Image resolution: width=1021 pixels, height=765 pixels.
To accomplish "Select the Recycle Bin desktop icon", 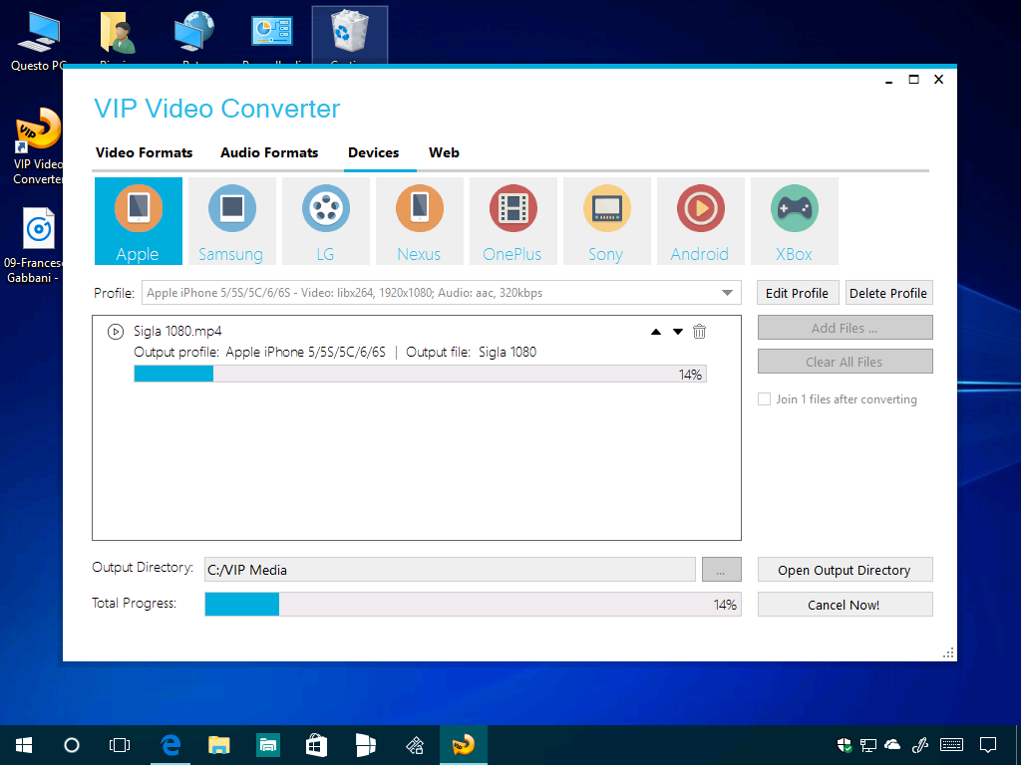I will (350, 36).
